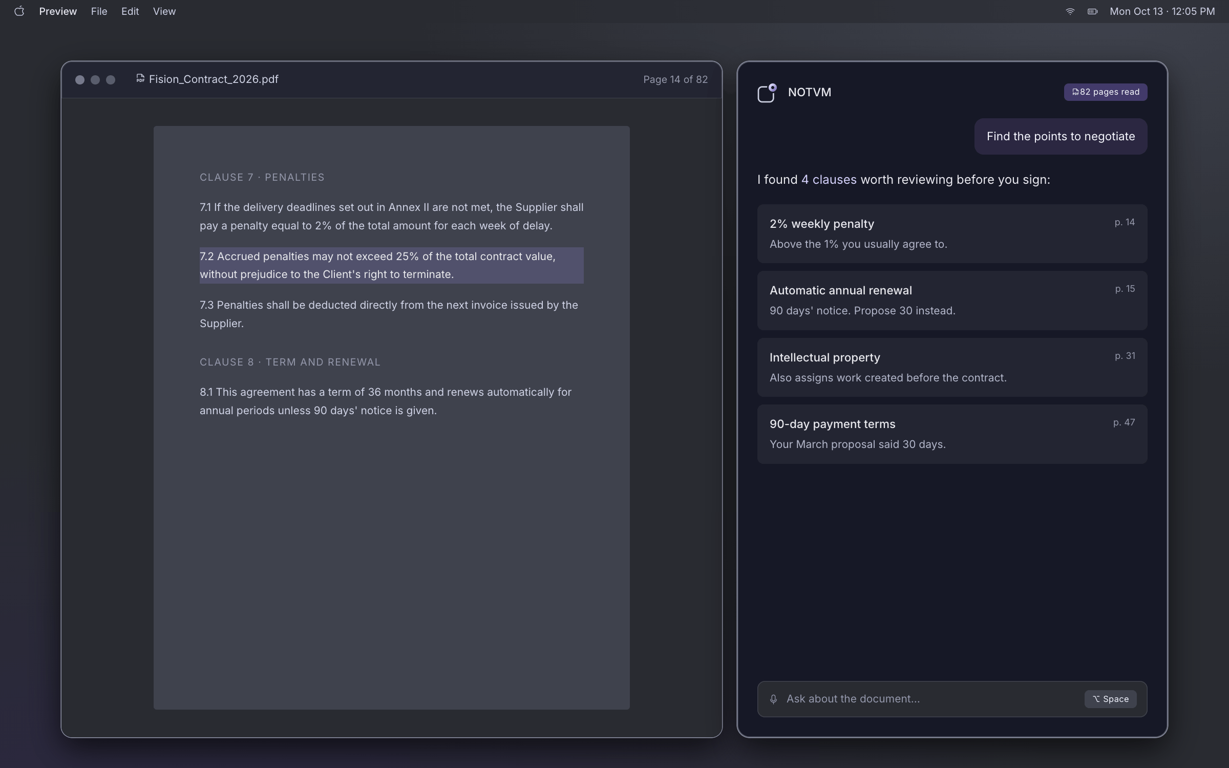1229x768 pixels.
Task: Click the microphone icon in ask field
Action: pos(773,699)
